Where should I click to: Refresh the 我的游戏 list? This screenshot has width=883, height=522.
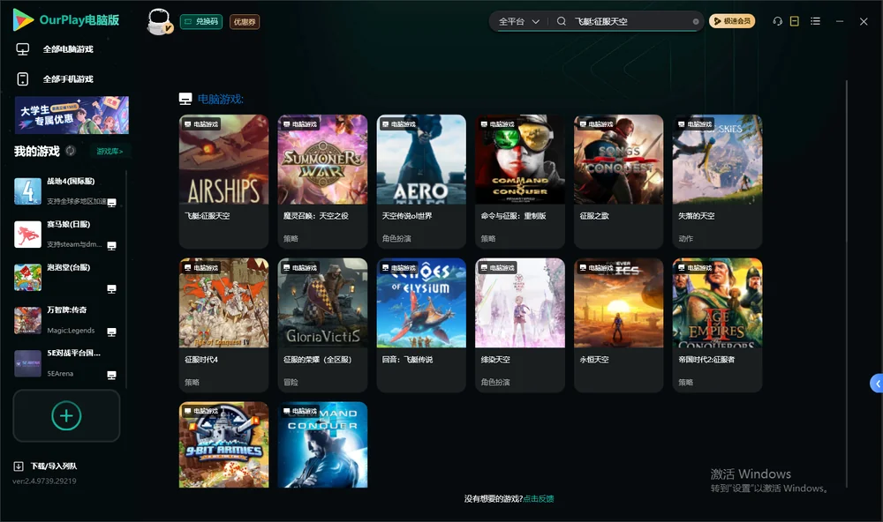coord(71,151)
